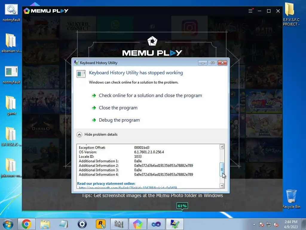
Task: Select the Exception Offset value 00001bd3
Action: pos(142,148)
